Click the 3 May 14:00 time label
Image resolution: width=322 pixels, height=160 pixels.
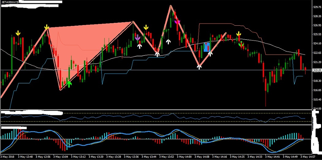(x=184, y=156)
